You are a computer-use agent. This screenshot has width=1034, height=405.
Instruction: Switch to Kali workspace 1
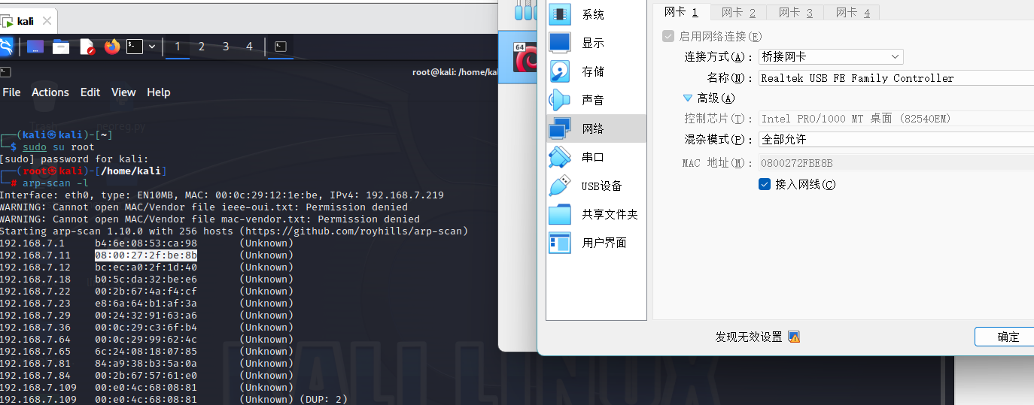click(178, 47)
